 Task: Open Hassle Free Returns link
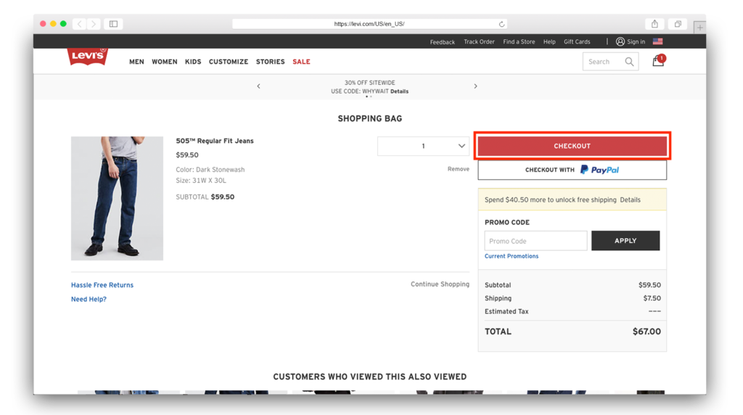point(102,285)
